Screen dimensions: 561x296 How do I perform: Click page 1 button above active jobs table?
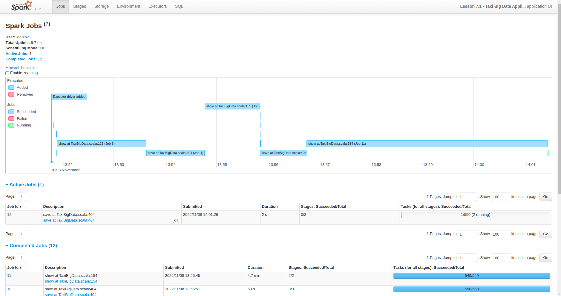pyautogui.click(x=21, y=197)
